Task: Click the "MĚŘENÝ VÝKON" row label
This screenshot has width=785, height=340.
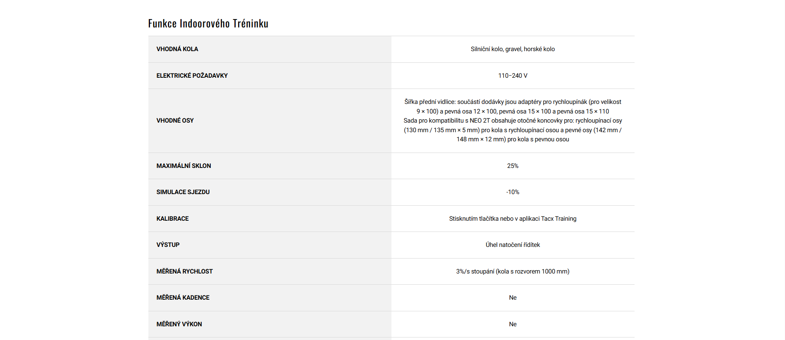Action: pos(179,324)
